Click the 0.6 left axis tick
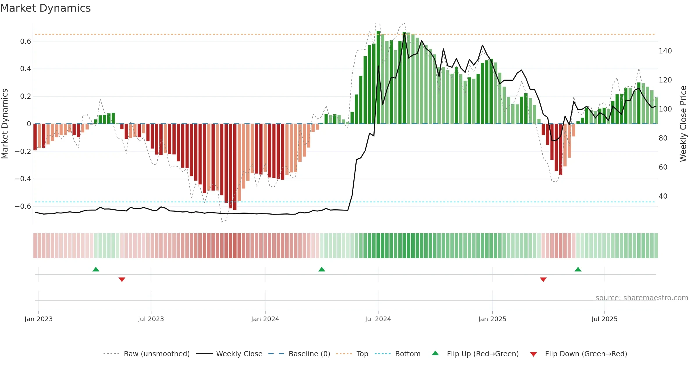698x392 pixels. [26, 42]
